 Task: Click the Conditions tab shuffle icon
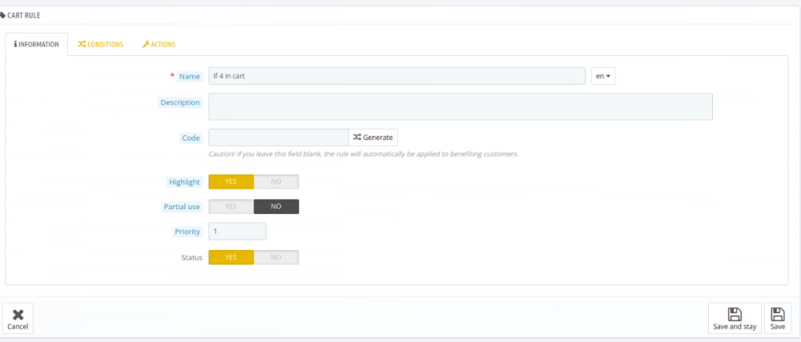tap(82, 45)
